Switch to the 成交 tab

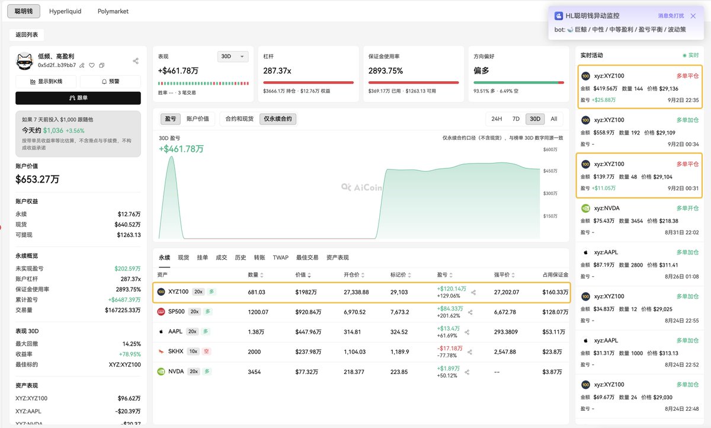(x=221, y=257)
